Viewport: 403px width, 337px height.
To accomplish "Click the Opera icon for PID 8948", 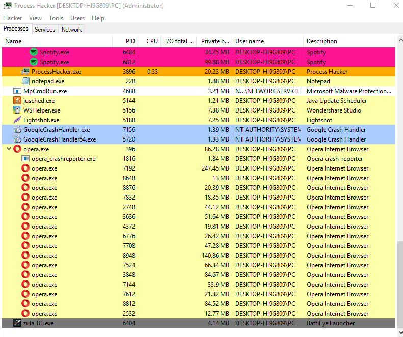I will click(25, 256).
